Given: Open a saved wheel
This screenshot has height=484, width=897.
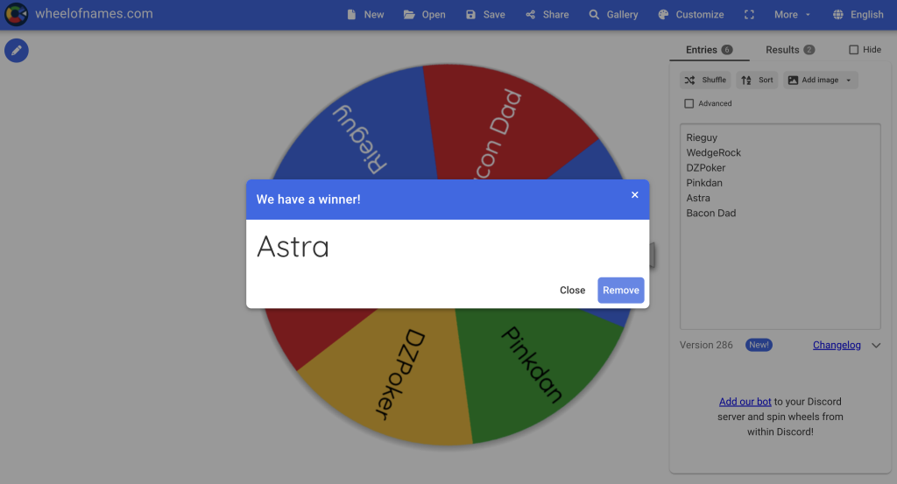Looking at the screenshot, I should click(425, 15).
